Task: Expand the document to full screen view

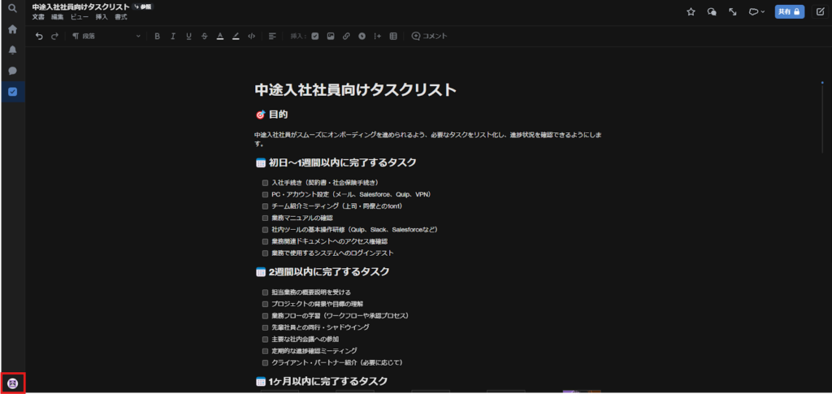Action: 733,11
